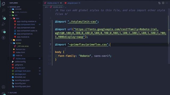
Task: Click line number 7 in gutter
Action: click(50, 45)
